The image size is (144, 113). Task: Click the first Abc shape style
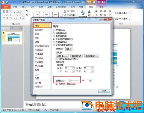click(x=37, y=15)
